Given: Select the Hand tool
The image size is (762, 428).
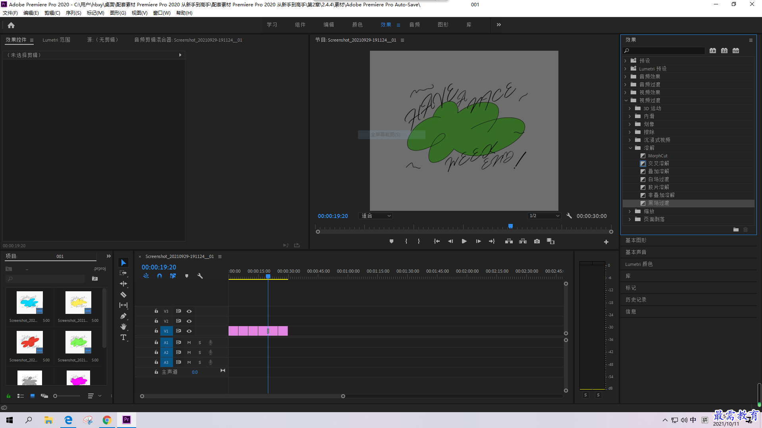Looking at the screenshot, I should pos(123,327).
